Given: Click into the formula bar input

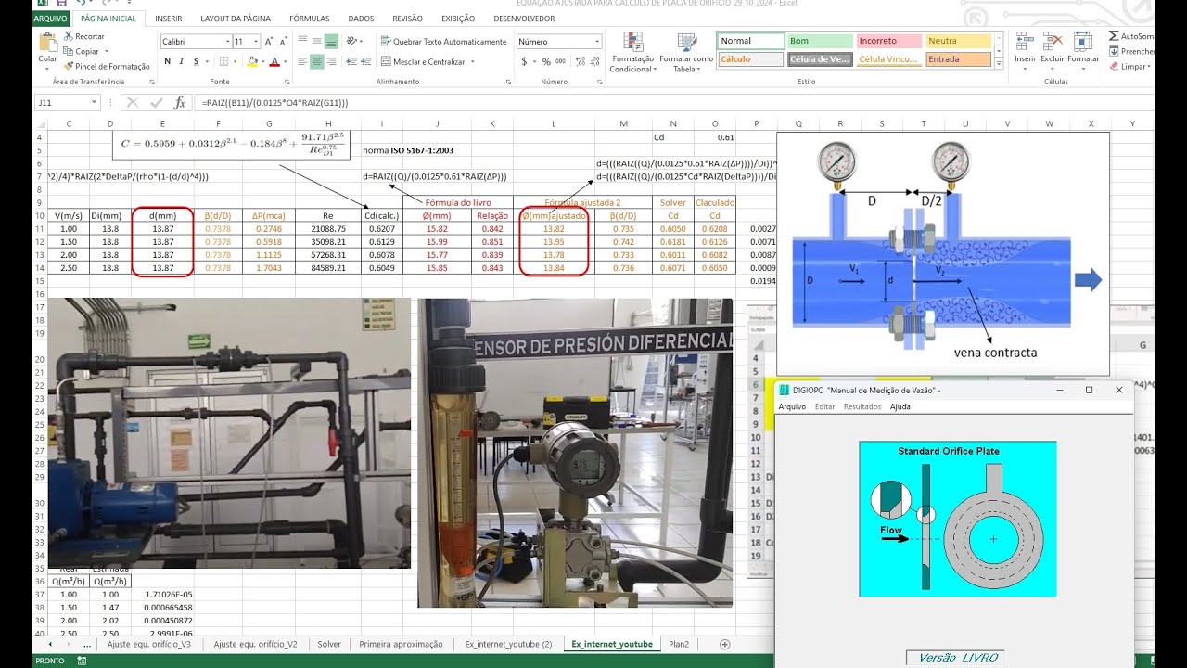Looking at the screenshot, I should 672,103.
